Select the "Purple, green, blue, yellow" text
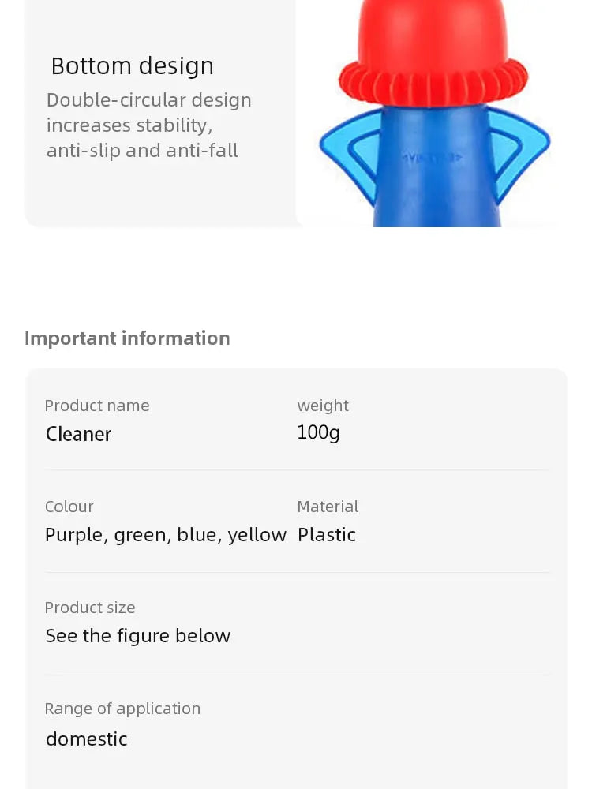 click(165, 535)
